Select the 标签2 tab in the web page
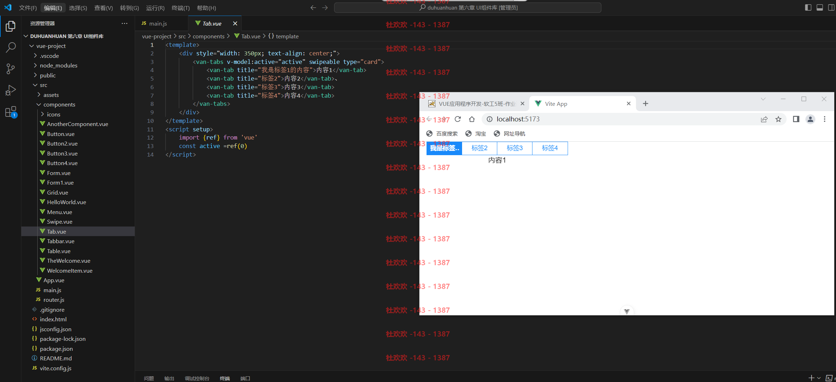This screenshot has height=382, width=836. click(479, 148)
